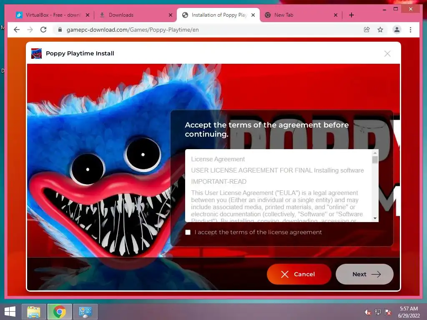Click the address bar URL
The height and width of the screenshot is (320, 427).
[x=133, y=30]
